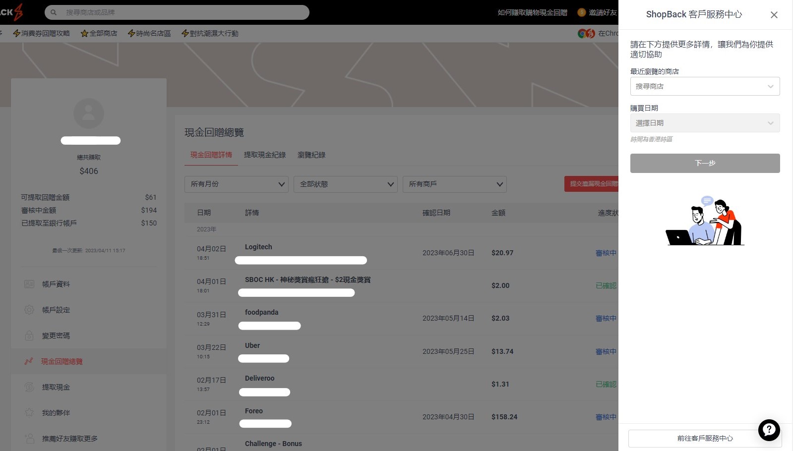Open 我的夥伴 in the sidebar
Image resolution: width=793 pixels, height=451 pixels.
[x=56, y=412]
